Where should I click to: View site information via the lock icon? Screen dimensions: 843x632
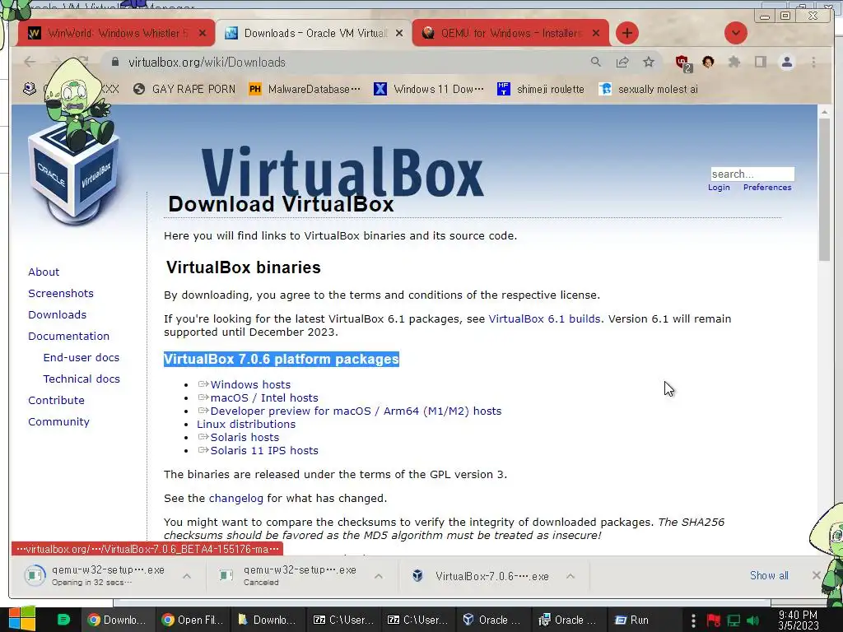point(114,63)
